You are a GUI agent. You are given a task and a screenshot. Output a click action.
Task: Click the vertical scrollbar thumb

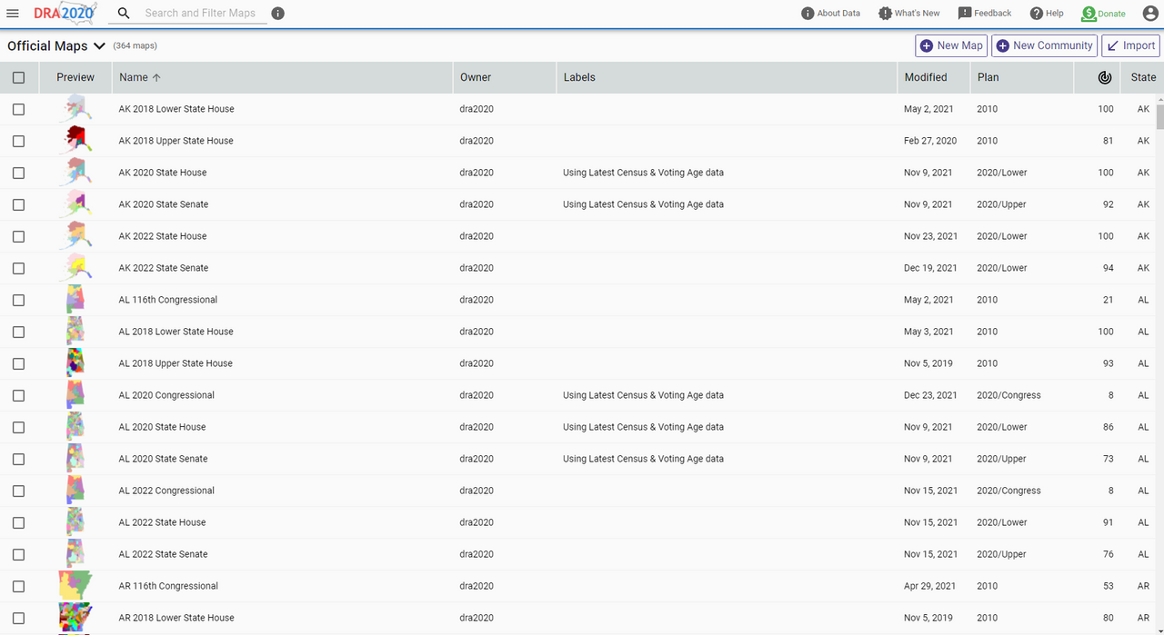pos(1159,117)
